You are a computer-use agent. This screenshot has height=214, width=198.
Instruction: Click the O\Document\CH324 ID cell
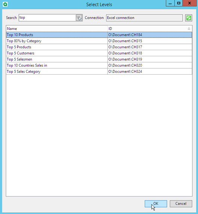[150, 72]
